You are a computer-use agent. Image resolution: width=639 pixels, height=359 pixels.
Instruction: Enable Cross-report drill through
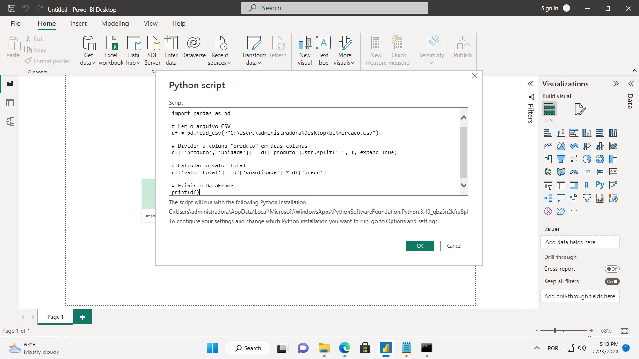click(x=612, y=268)
